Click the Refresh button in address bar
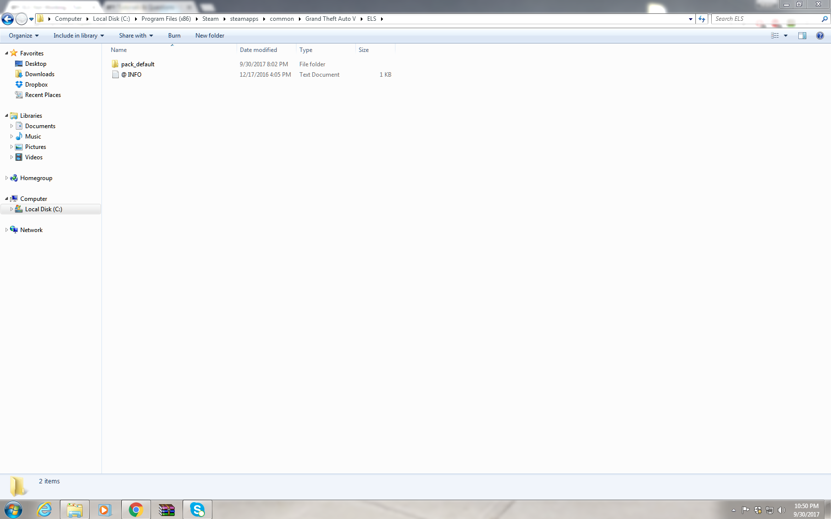Screen dimensions: 831x519 tap(702, 19)
